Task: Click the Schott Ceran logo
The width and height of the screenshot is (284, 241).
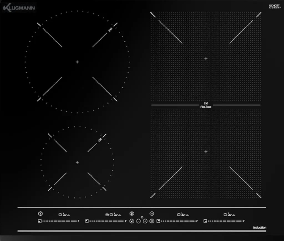Action: [273, 7]
